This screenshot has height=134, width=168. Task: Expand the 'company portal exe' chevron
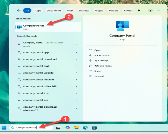click(x=76, y=100)
